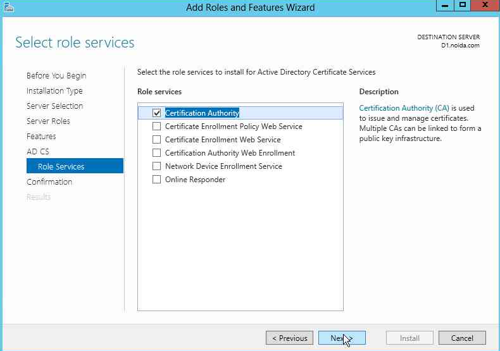Switch to the Server Roles step
This screenshot has height=351, width=500.
[48, 121]
